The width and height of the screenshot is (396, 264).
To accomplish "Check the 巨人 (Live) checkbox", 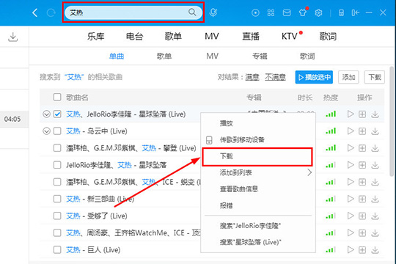I will (x=57, y=250).
